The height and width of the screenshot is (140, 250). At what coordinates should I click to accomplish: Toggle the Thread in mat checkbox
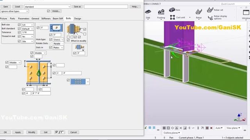(x=19, y=36)
